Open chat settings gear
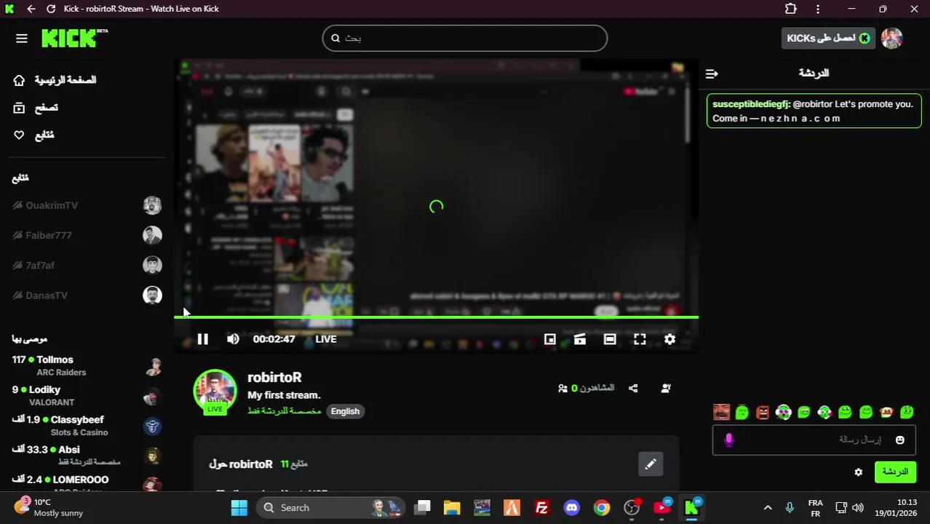 (859, 472)
